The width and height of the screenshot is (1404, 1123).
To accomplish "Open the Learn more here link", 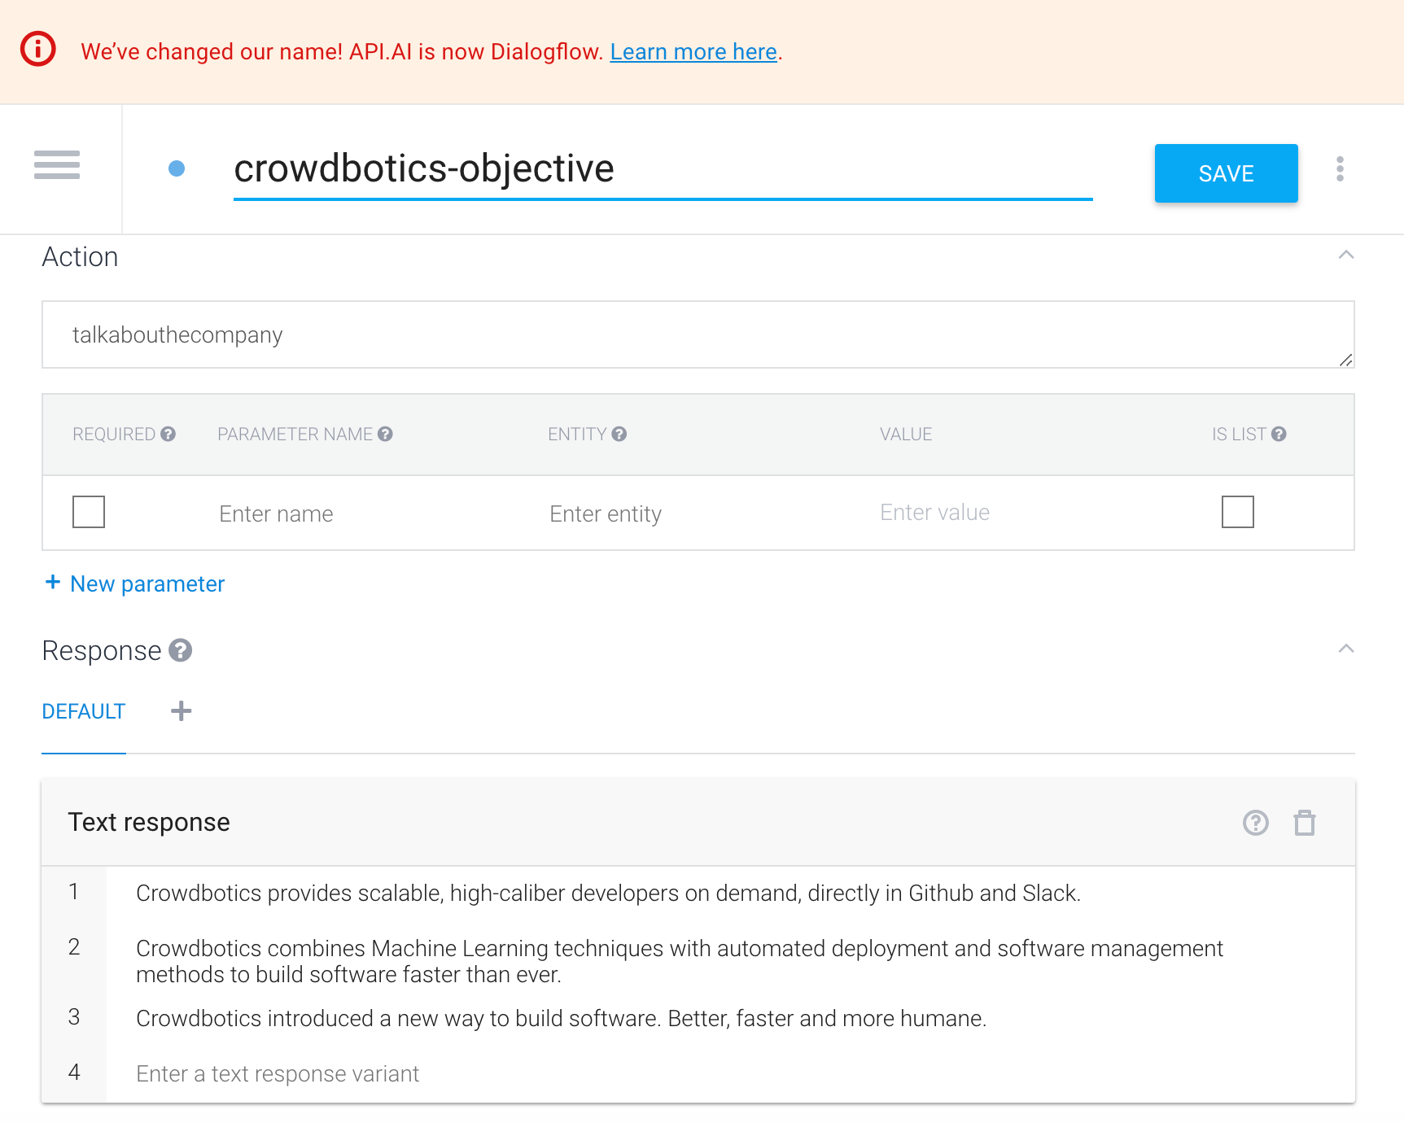I will (x=693, y=52).
